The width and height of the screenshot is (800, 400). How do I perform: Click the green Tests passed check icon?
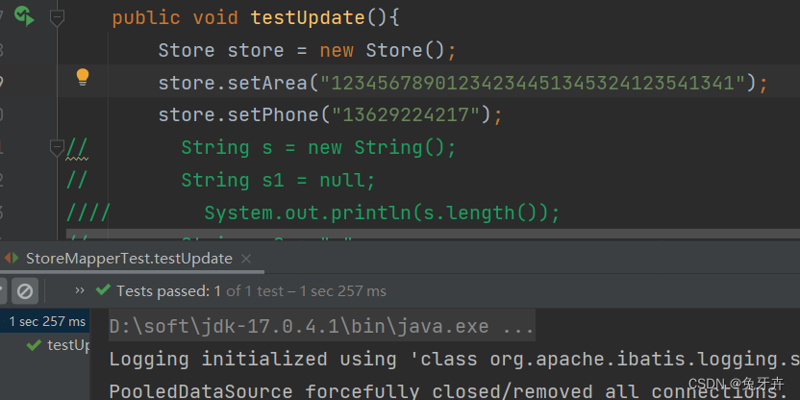click(103, 290)
